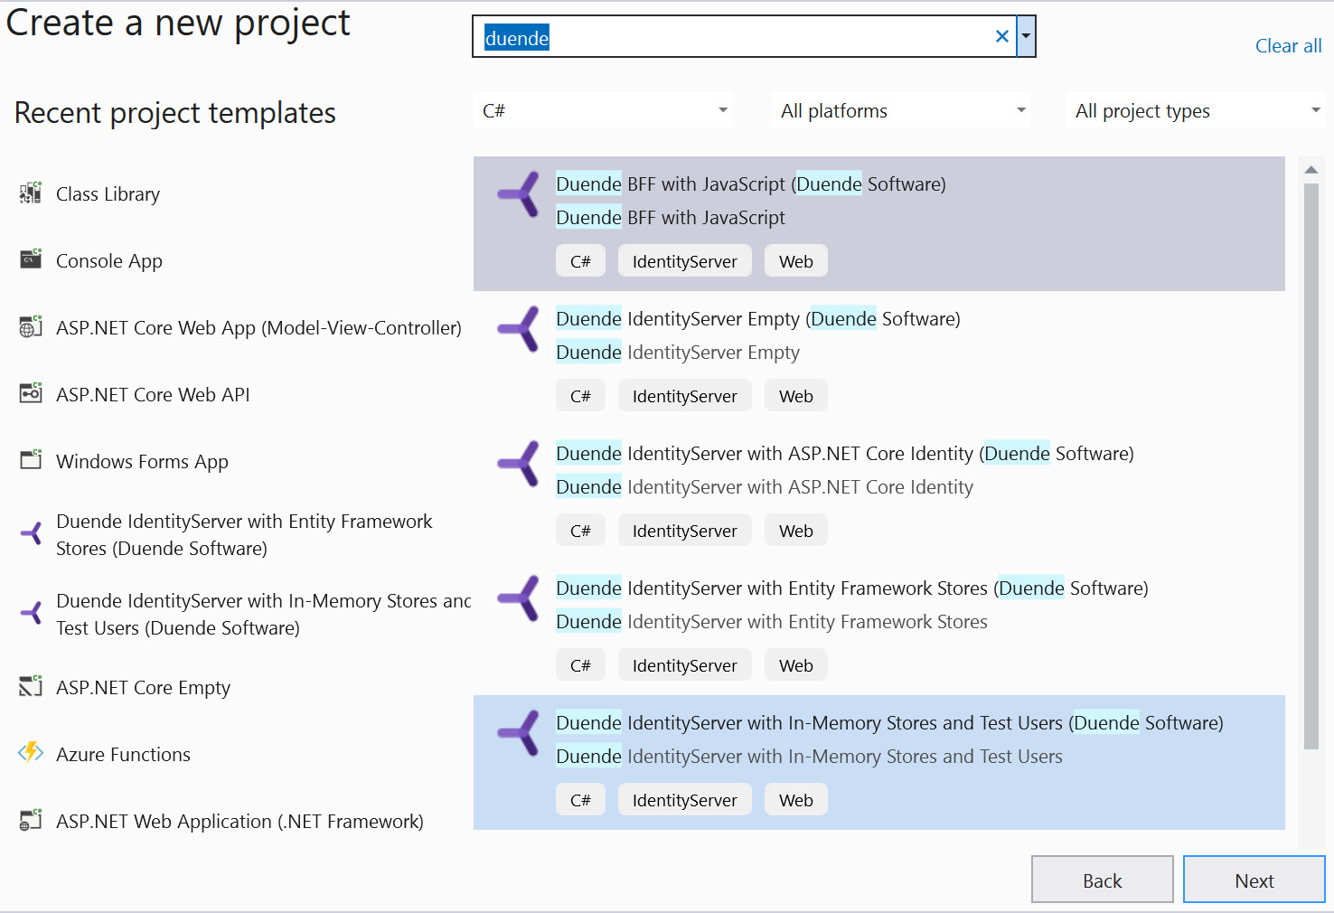Image resolution: width=1334 pixels, height=913 pixels.
Task: Open the C# language filter dropdown
Action: coord(603,110)
